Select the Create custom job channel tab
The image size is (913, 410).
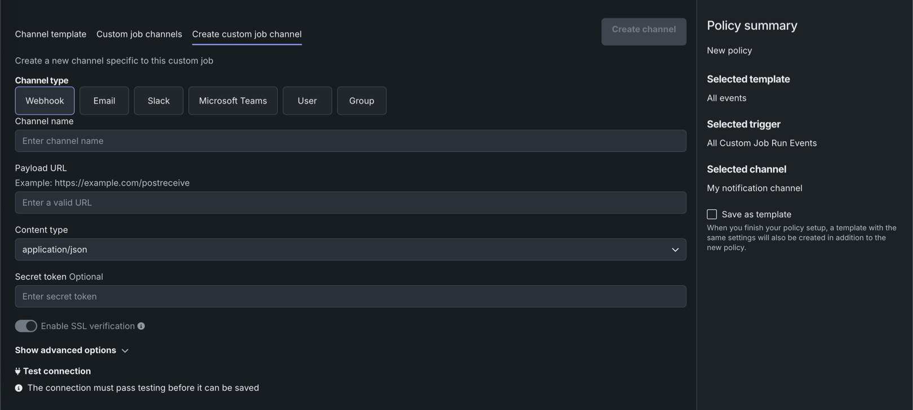tap(247, 34)
